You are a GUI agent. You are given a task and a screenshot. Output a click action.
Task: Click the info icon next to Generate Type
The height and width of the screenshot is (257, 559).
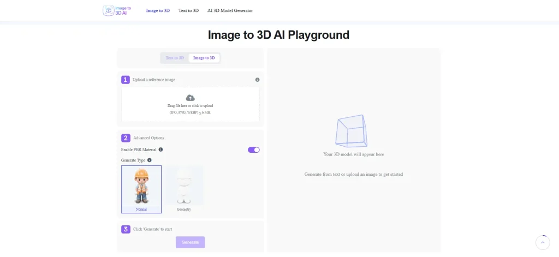(x=150, y=160)
